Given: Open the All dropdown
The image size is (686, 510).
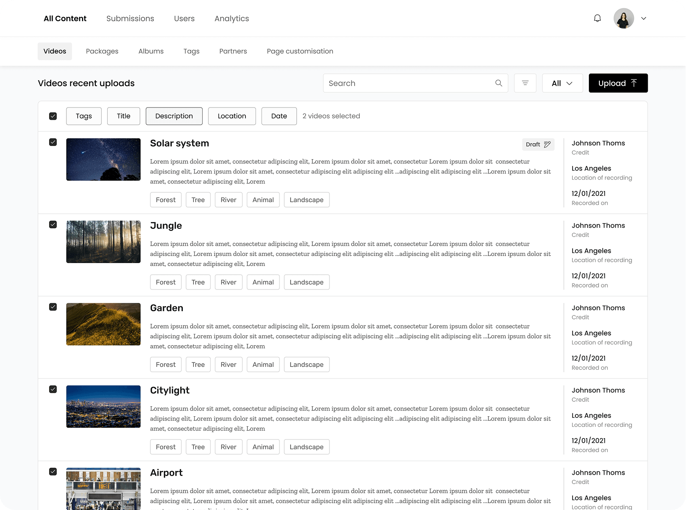Looking at the screenshot, I should pos(562,83).
